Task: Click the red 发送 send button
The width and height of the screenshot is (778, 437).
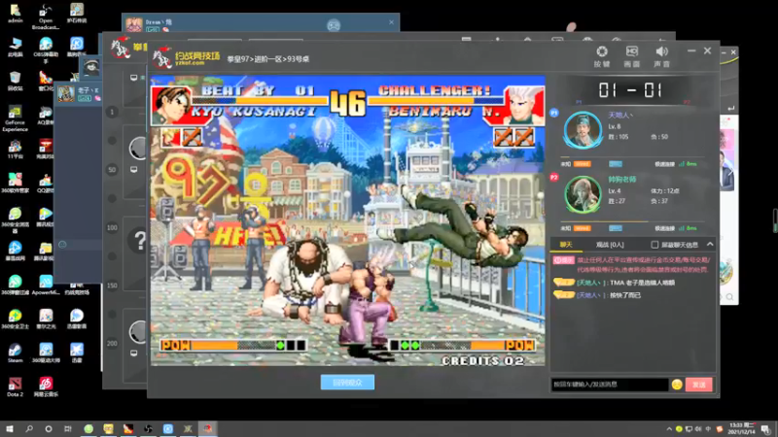Action: 699,385
